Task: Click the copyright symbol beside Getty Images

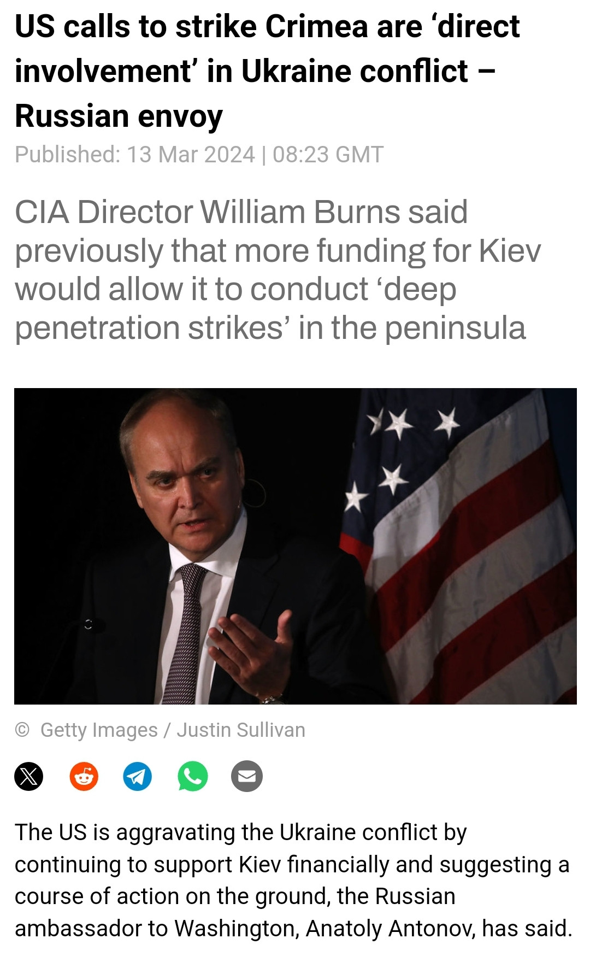Action: (x=22, y=730)
